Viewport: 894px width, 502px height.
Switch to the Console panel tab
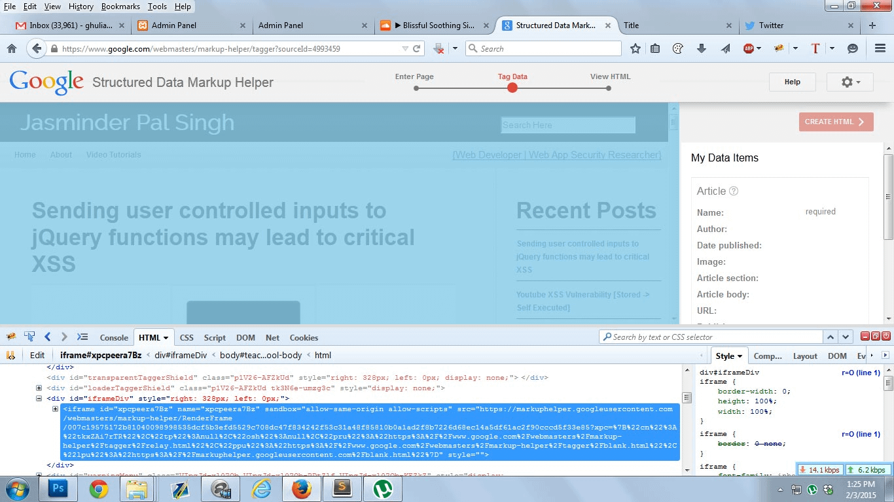click(114, 337)
